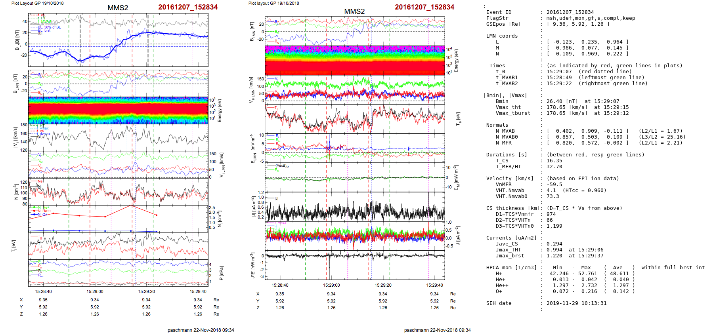Click the T_CS duration value 16.35
715x333 pixels.
(554, 161)
